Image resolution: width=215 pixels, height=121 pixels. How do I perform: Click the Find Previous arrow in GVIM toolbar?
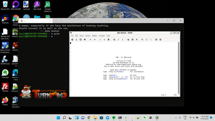coord(123,40)
